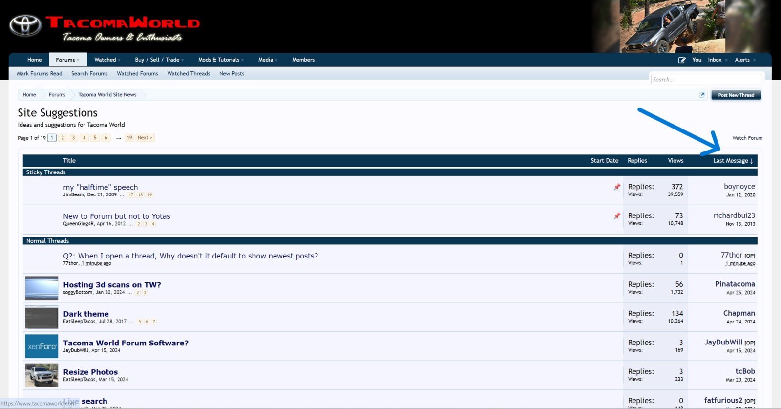Open Watched Forums link
Image resolution: width=781 pixels, height=409 pixels.
(137, 74)
